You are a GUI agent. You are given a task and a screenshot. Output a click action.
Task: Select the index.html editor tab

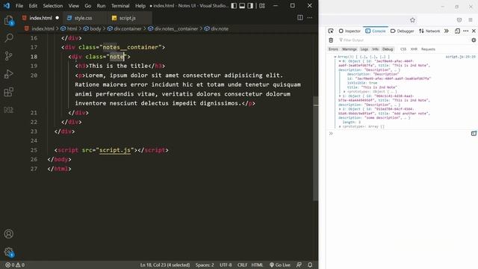40,18
